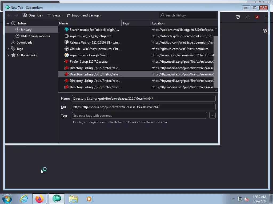Open the taskbar clock and date
Screen dimensions: 273x204
[x=259, y=199]
